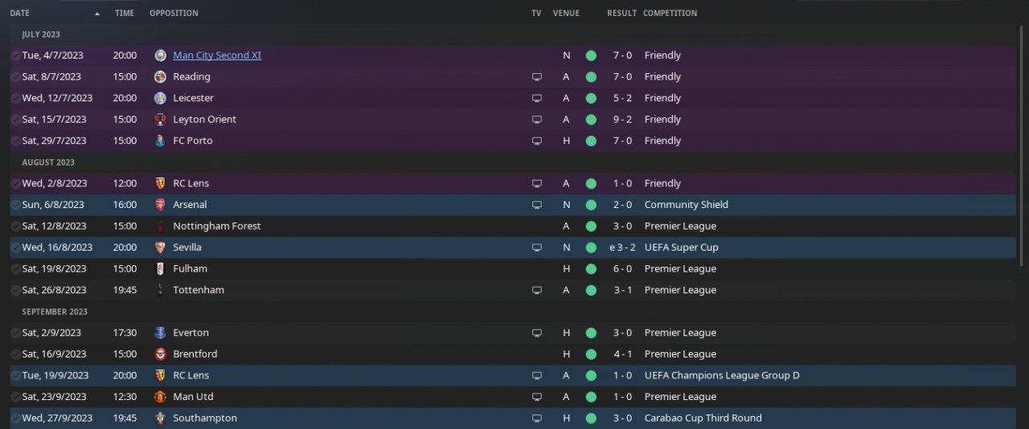Open the Man City Second XI link
The height and width of the screenshot is (429, 1029).
pyautogui.click(x=217, y=55)
